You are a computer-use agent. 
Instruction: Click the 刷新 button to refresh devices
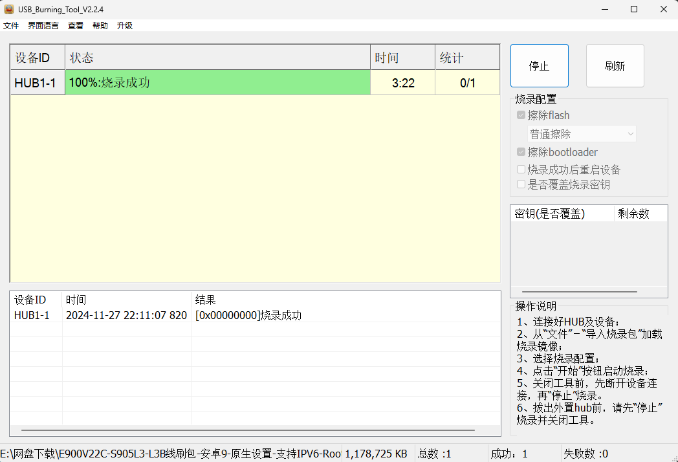[x=615, y=65]
